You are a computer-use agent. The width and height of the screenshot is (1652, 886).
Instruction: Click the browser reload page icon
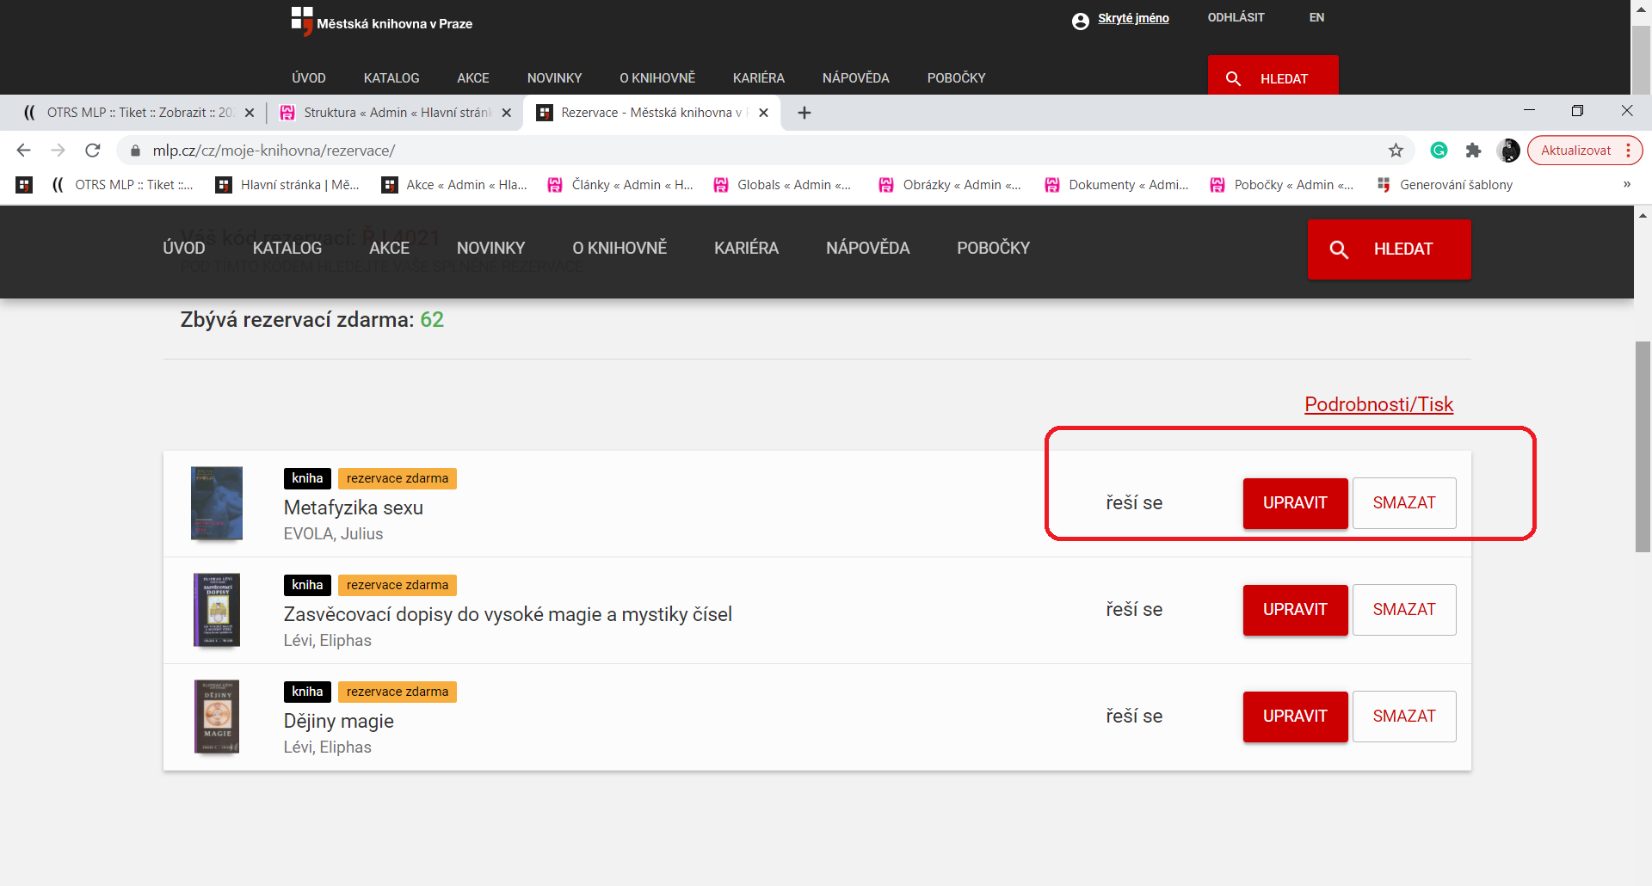click(x=93, y=151)
